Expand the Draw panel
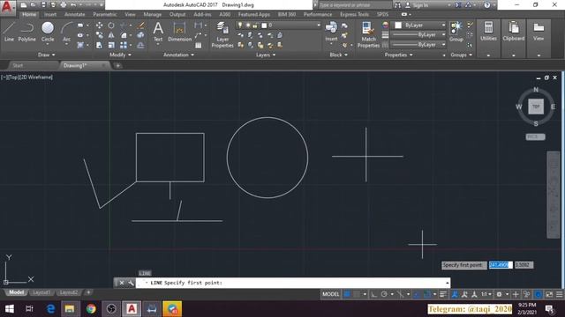 [47, 55]
